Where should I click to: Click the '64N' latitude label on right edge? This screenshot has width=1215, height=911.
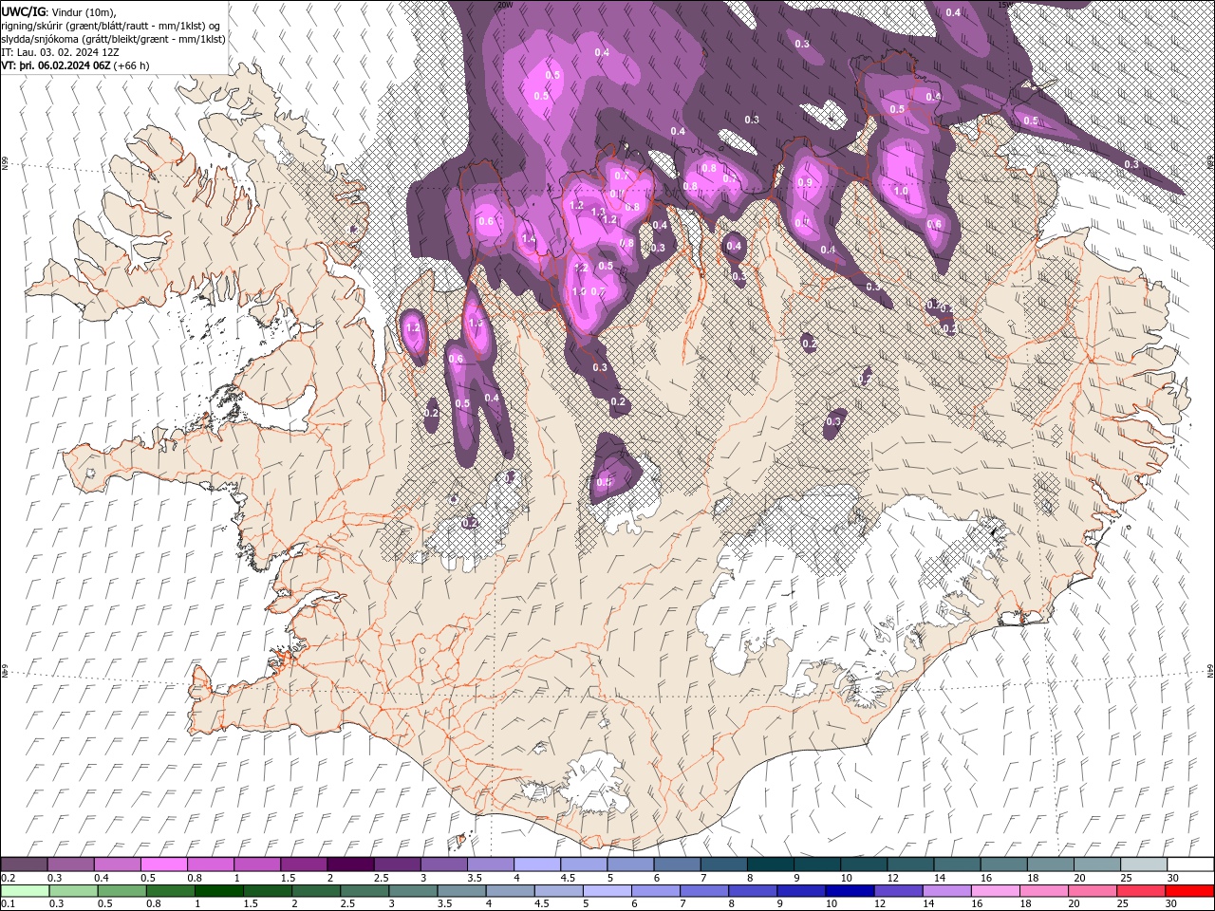coord(1210,670)
